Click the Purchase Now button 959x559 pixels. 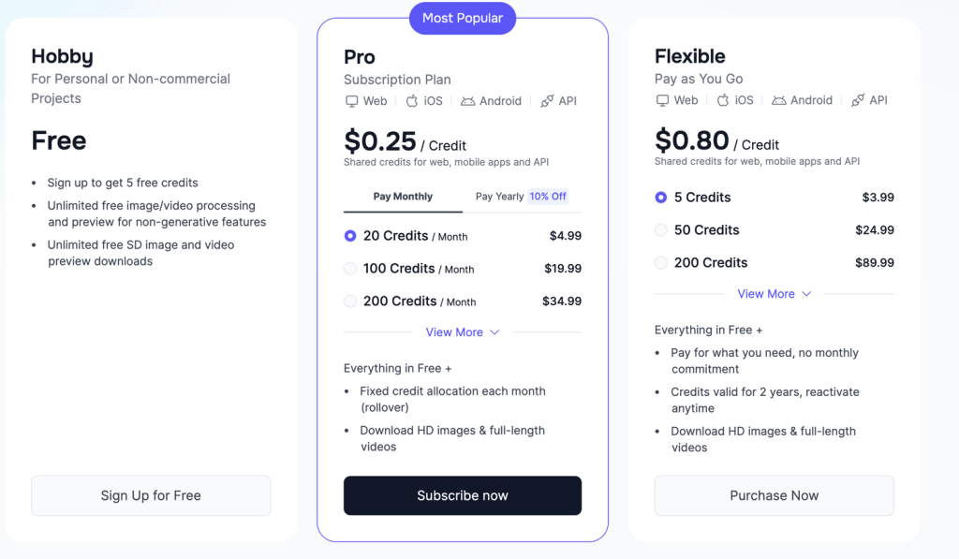[774, 496]
